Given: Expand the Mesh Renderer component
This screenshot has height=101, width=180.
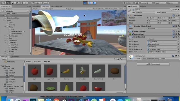Looking at the screenshot, I should (x=128, y=31).
